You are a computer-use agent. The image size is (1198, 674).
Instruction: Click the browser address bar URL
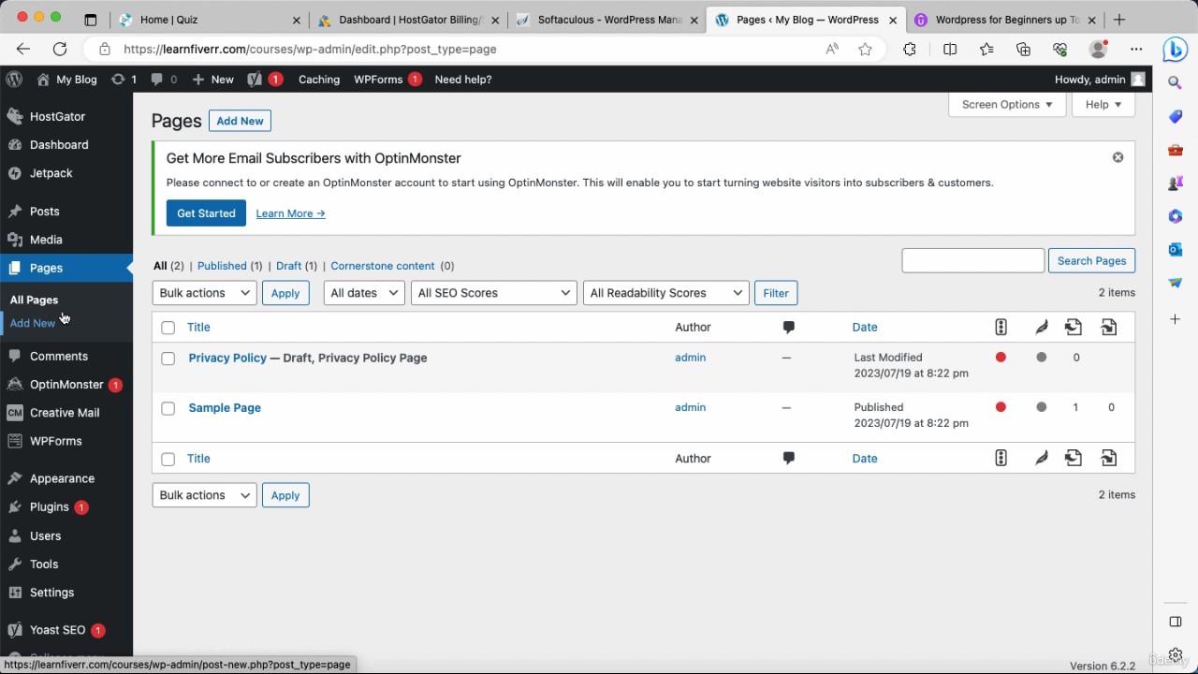(x=310, y=49)
